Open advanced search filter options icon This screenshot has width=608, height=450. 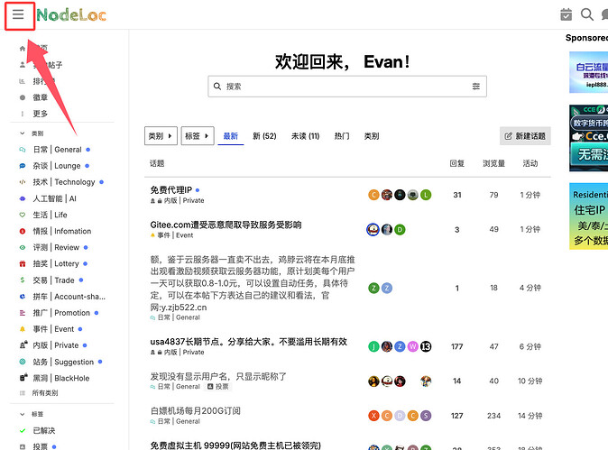[x=475, y=87]
